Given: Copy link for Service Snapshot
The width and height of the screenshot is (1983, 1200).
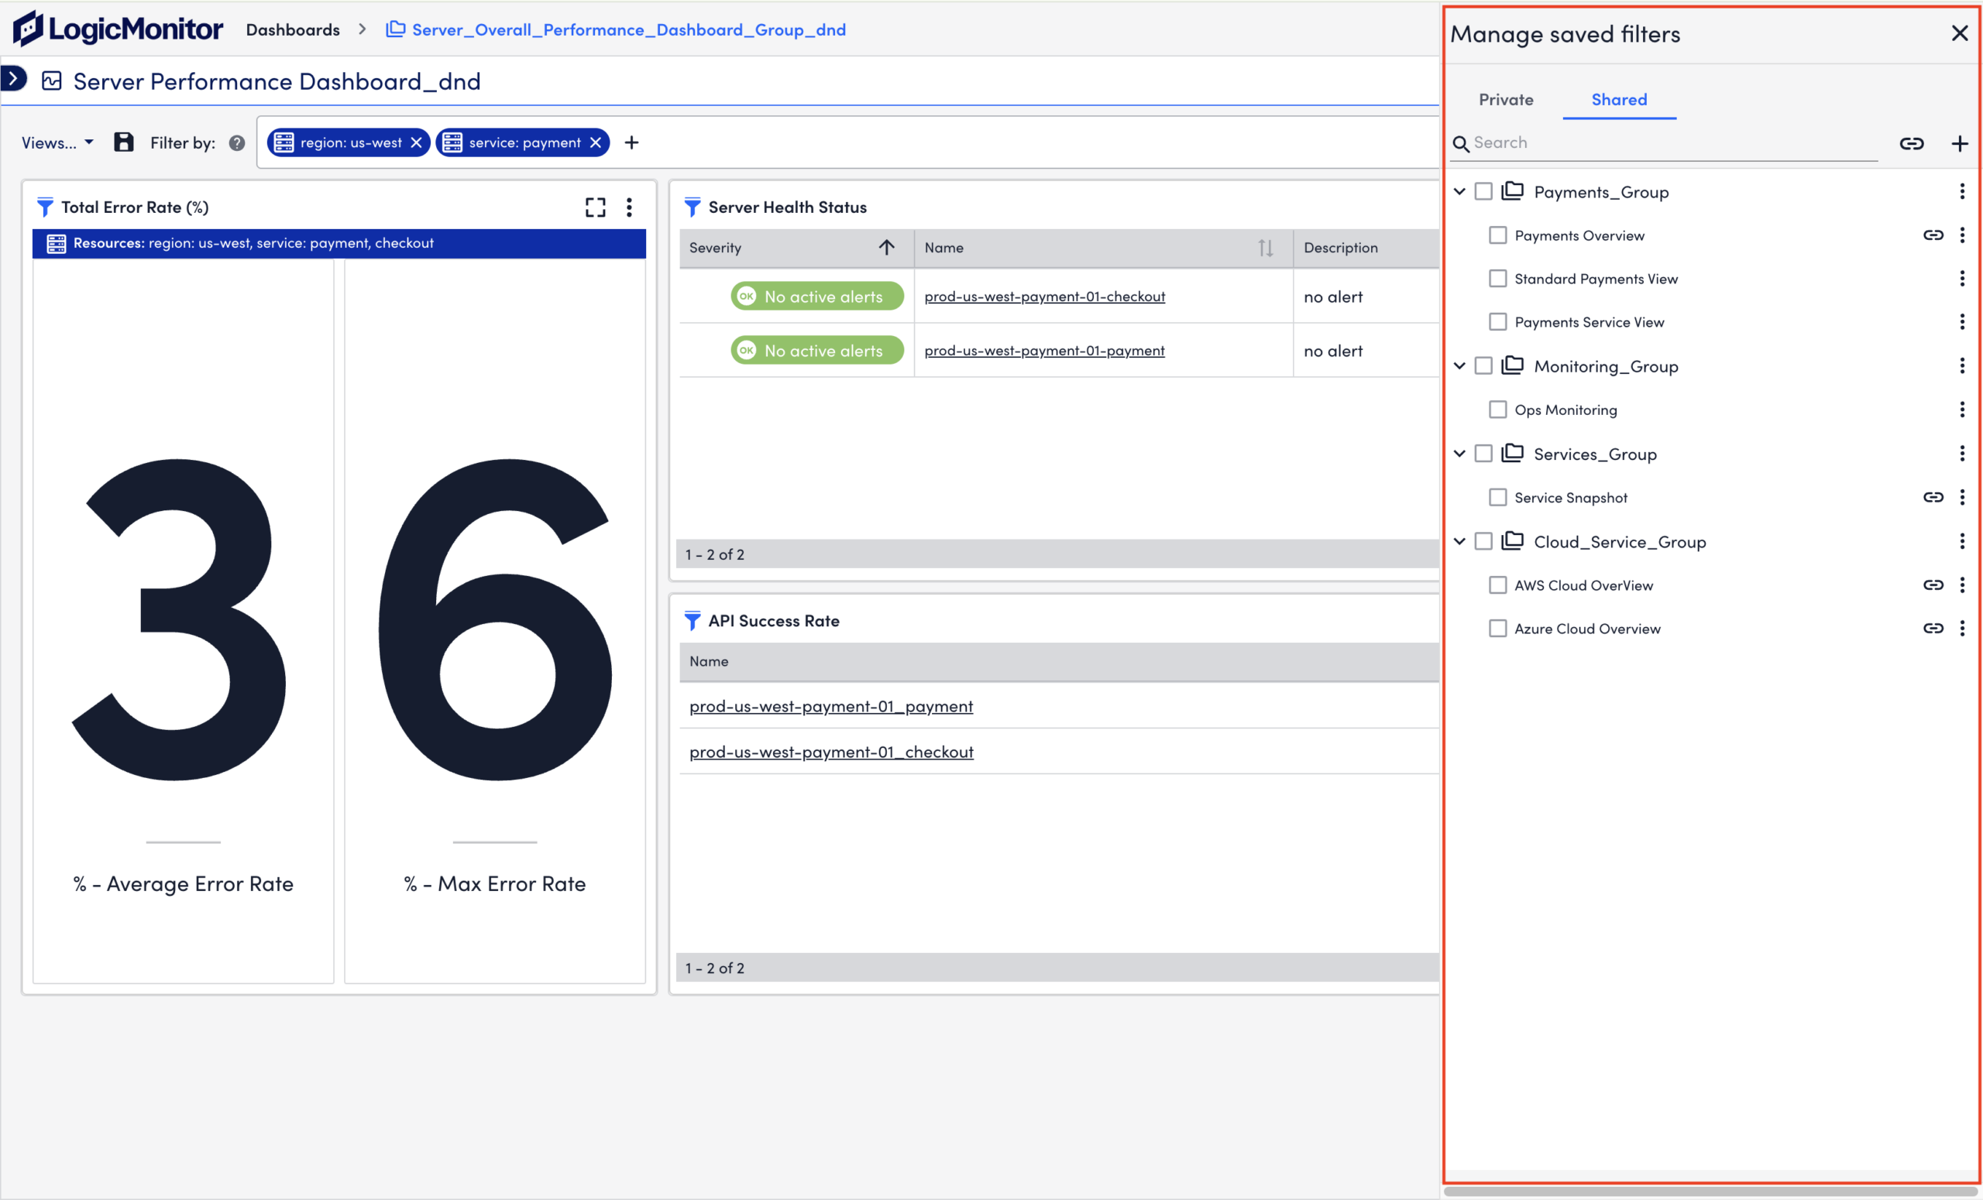Looking at the screenshot, I should [1933, 497].
